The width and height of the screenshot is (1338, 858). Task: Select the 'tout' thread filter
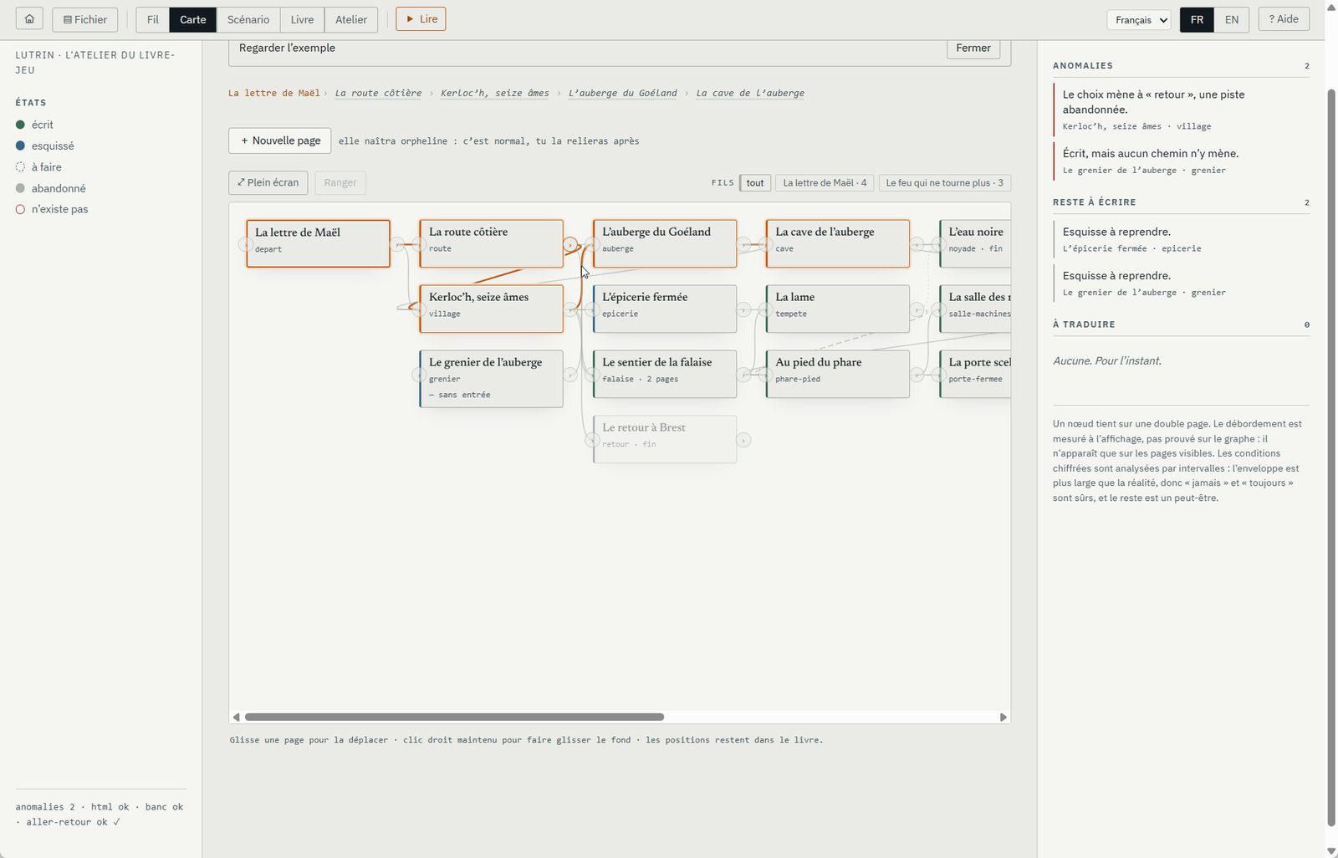755,182
